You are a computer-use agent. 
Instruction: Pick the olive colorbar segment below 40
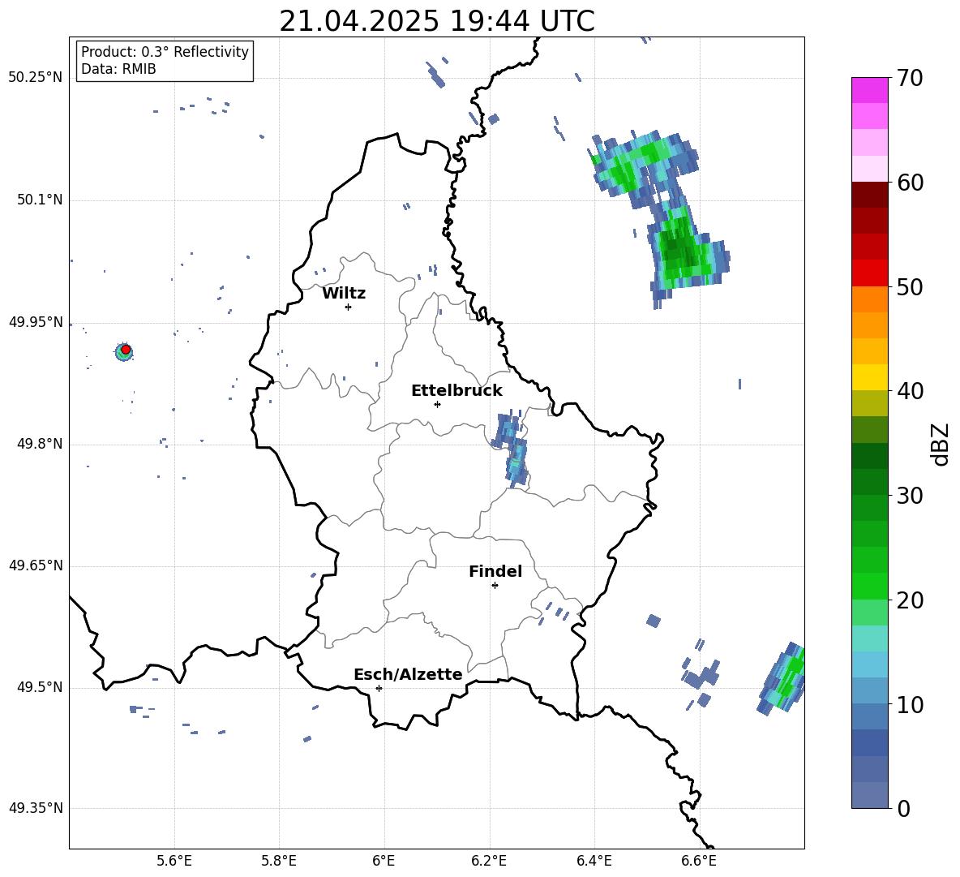coord(869,403)
